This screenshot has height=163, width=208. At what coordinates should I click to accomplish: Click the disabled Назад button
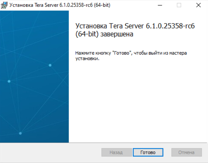[116, 152]
